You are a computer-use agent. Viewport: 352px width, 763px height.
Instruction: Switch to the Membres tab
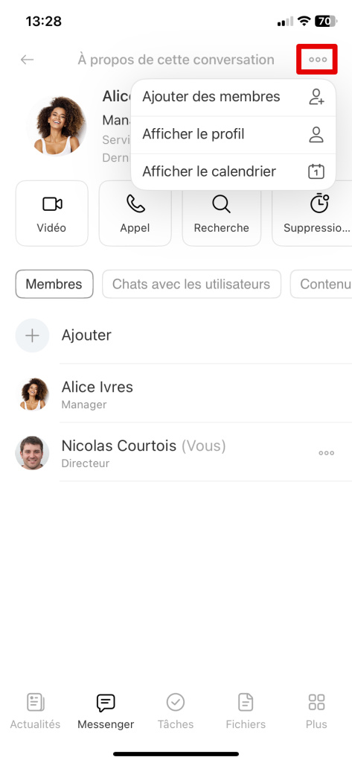point(54,284)
